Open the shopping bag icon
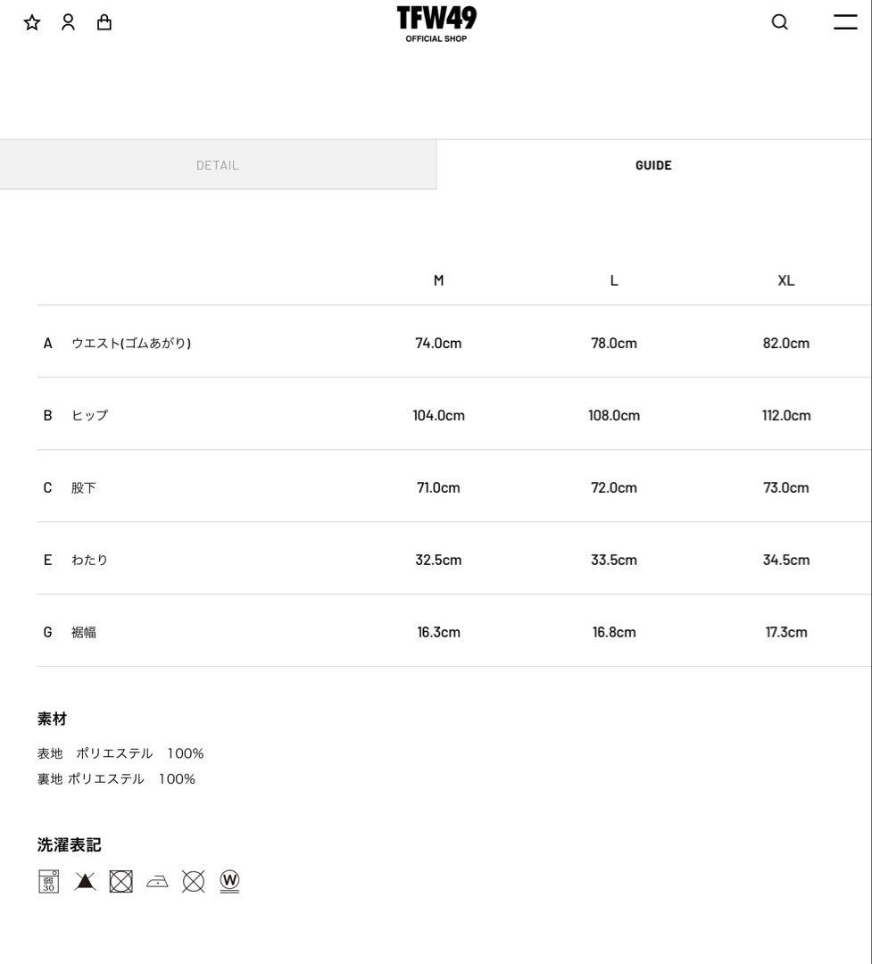Screen dimensions: 872x964 click(104, 22)
